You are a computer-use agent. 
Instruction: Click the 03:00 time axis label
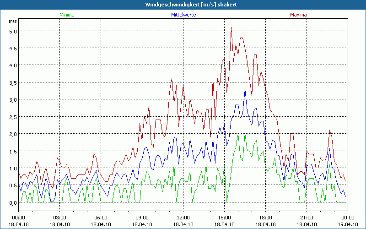[x=60, y=218]
